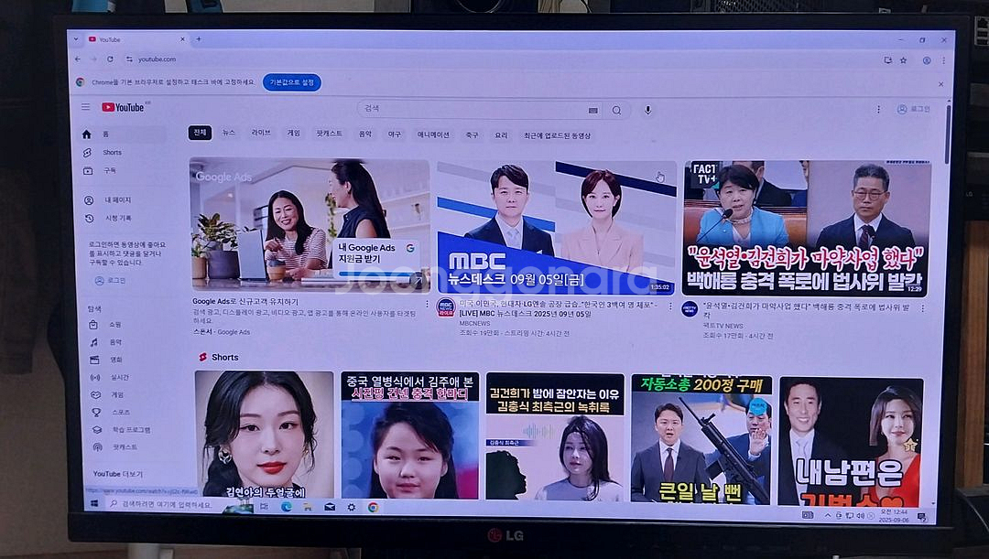Open Microsoft Edge from the taskbar
Viewport: 989px width, 559px height.
286,506
